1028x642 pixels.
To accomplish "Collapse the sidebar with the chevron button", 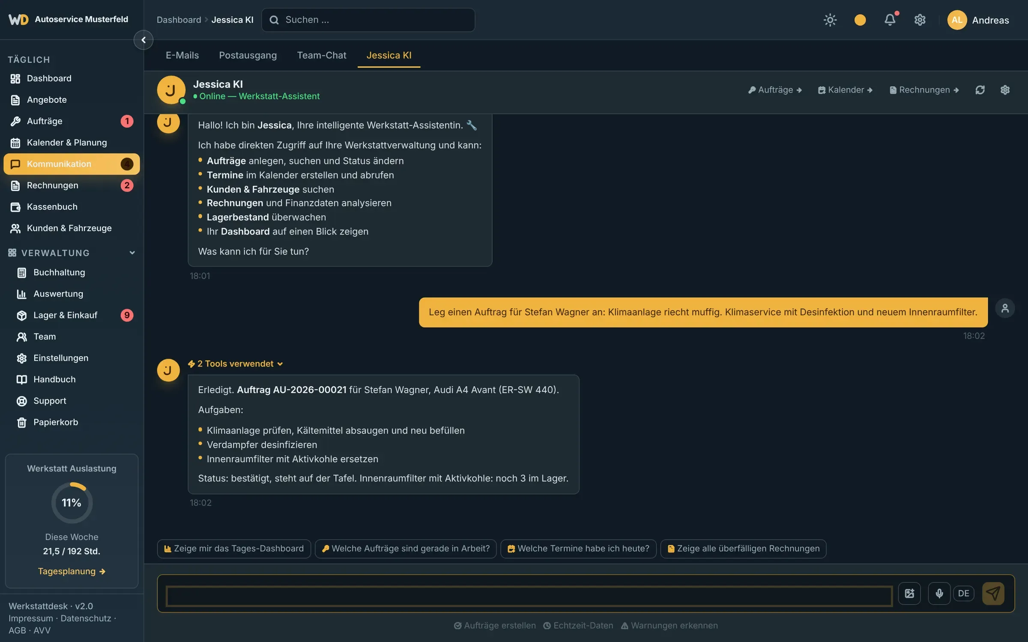I will coord(143,40).
